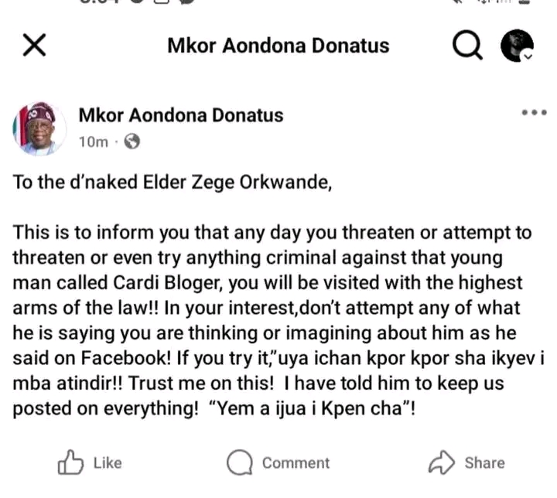Choose the Share label
This screenshot has width=557, height=498.
point(484,463)
